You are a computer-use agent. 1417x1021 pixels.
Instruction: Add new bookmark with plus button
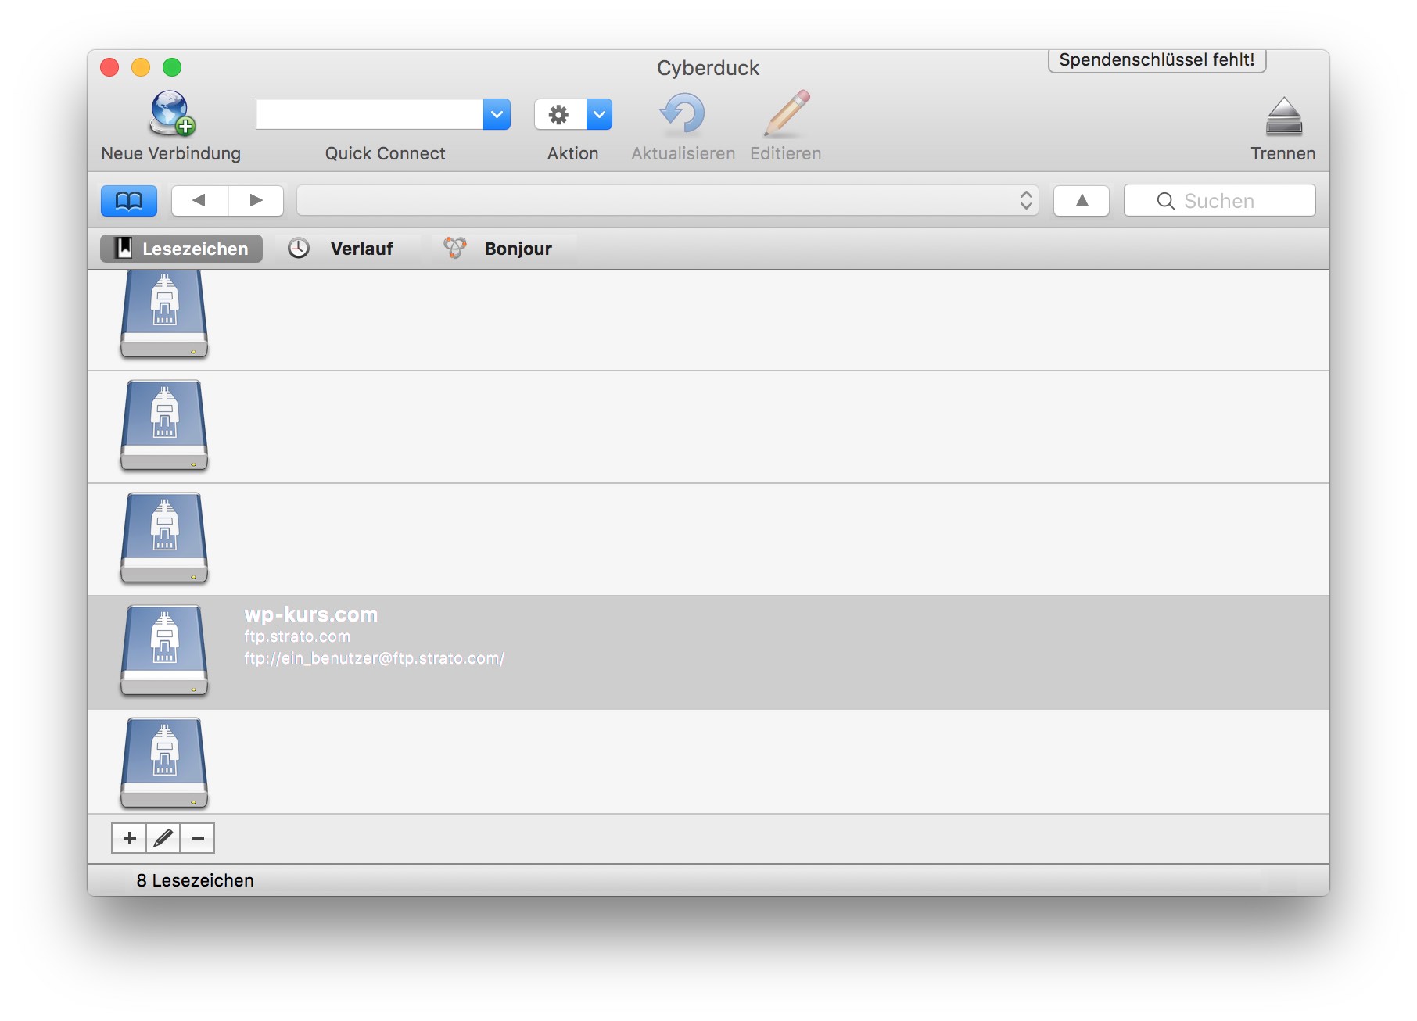tap(129, 838)
